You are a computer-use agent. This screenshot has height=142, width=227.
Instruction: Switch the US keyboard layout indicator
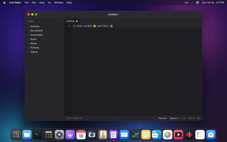[186, 3]
